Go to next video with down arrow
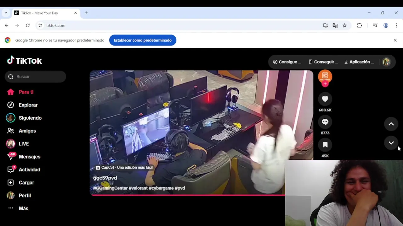403x226 pixels. coord(391,143)
